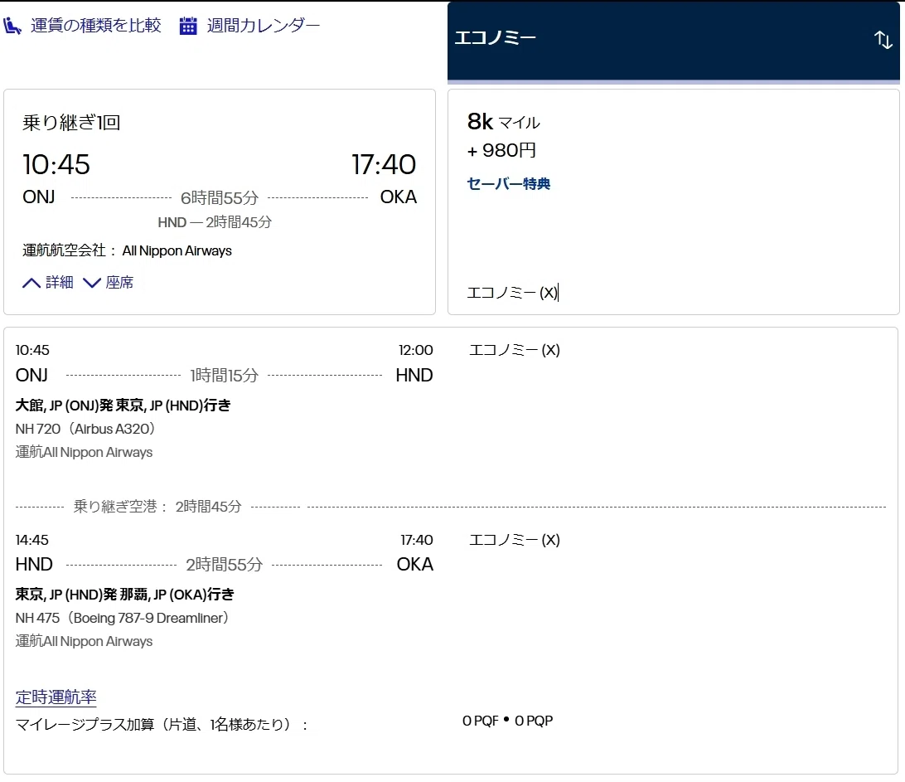Click the NH 720 (Airbus A320) flight text
The image size is (905, 782).
pos(85,429)
